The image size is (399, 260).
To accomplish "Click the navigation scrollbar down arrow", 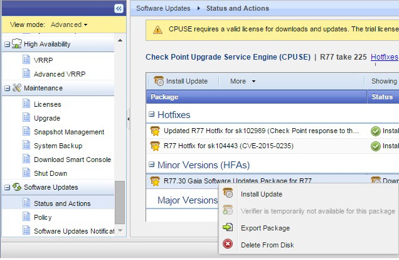I will 120,230.
